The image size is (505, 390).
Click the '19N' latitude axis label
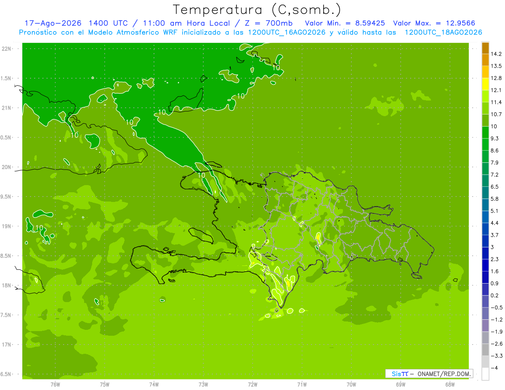(7, 226)
